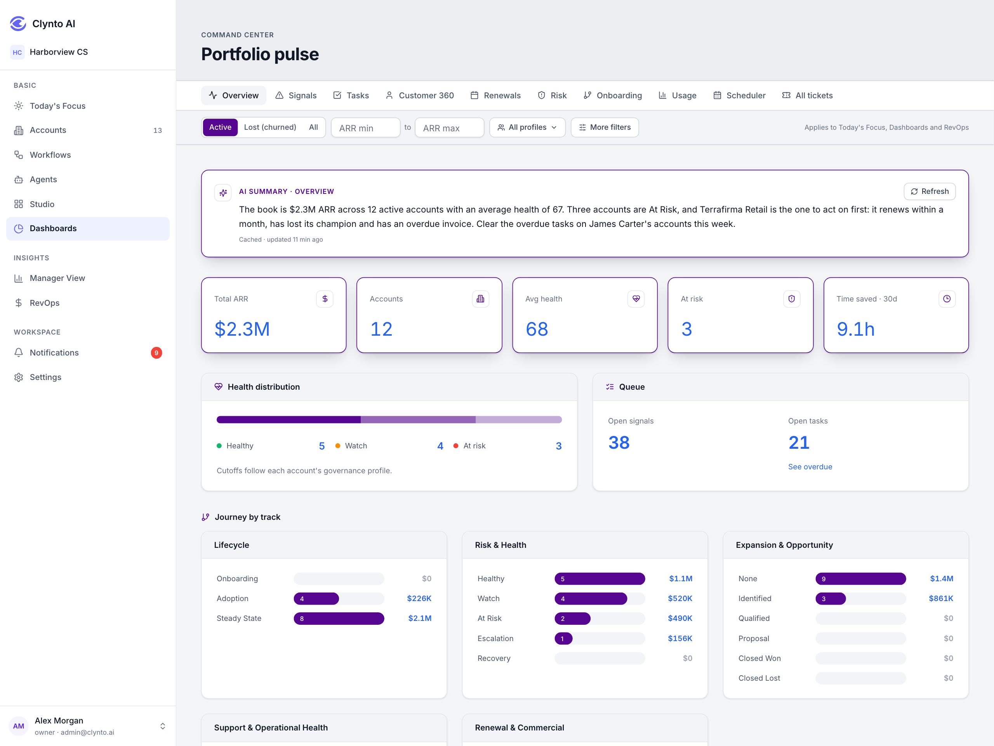Click the Total ARR $2.3M card
The image size is (994, 746).
[x=274, y=315]
